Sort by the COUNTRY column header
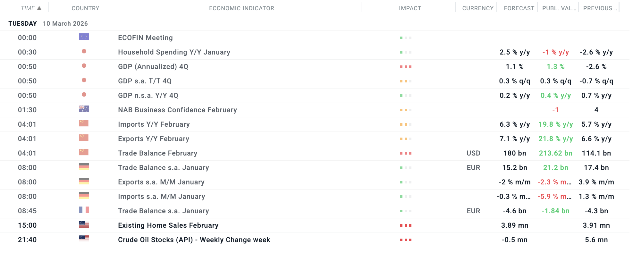 click(x=85, y=8)
